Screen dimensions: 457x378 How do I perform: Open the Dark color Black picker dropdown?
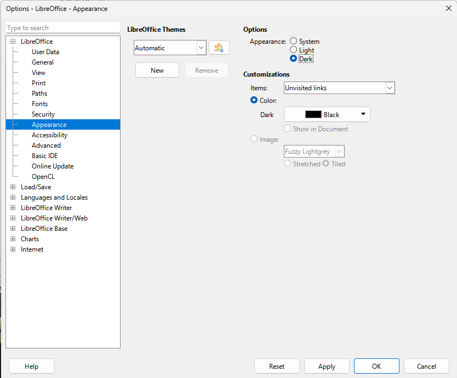click(327, 114)
